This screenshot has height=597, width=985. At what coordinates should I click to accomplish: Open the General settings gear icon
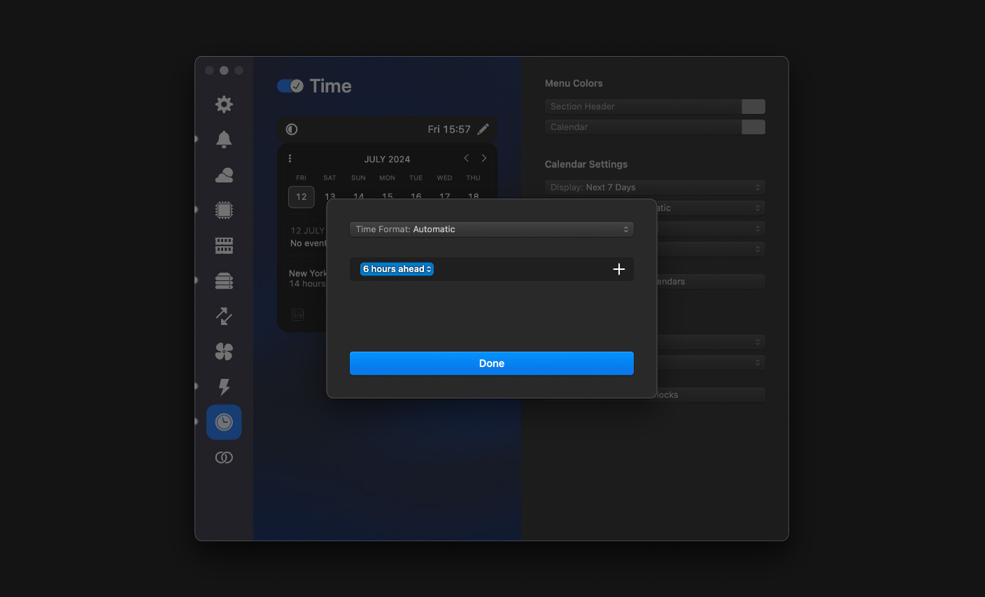click(224, 104)
